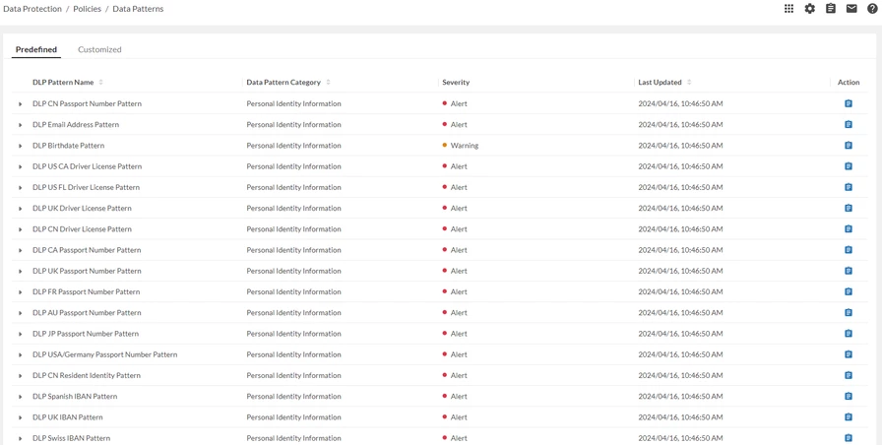Image resolution: width=882 pixels, height=445 pixels.
Task: Click action icon for DLP UK Passport Number Pattern
Action: 849,271
